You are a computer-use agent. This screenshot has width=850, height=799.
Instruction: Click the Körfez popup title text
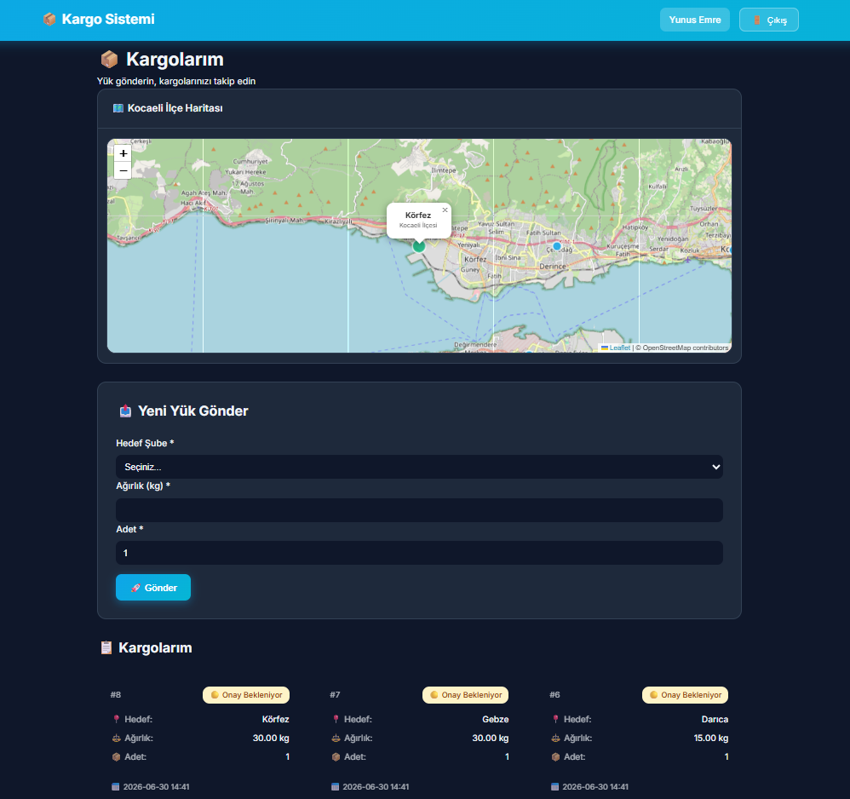coord(418,216)
